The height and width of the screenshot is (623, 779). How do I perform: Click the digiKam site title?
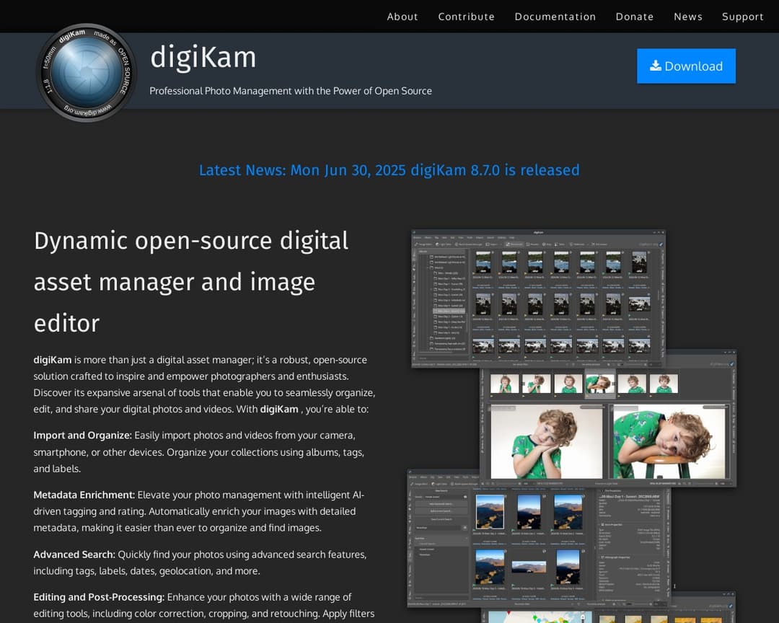pyautogui.click(x=203, y=57)
